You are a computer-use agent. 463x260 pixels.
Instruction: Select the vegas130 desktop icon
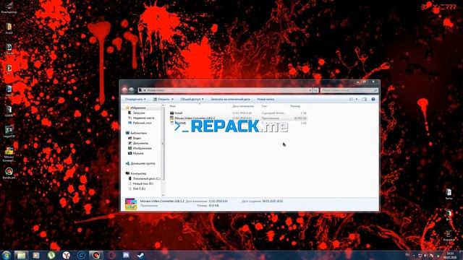click(x=9, y=131)
